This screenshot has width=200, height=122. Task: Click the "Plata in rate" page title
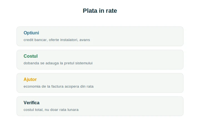[x=100, y=11]
